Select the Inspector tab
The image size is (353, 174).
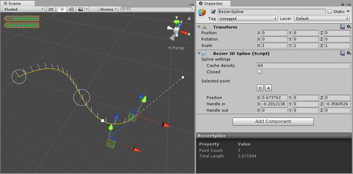point(213,4)
